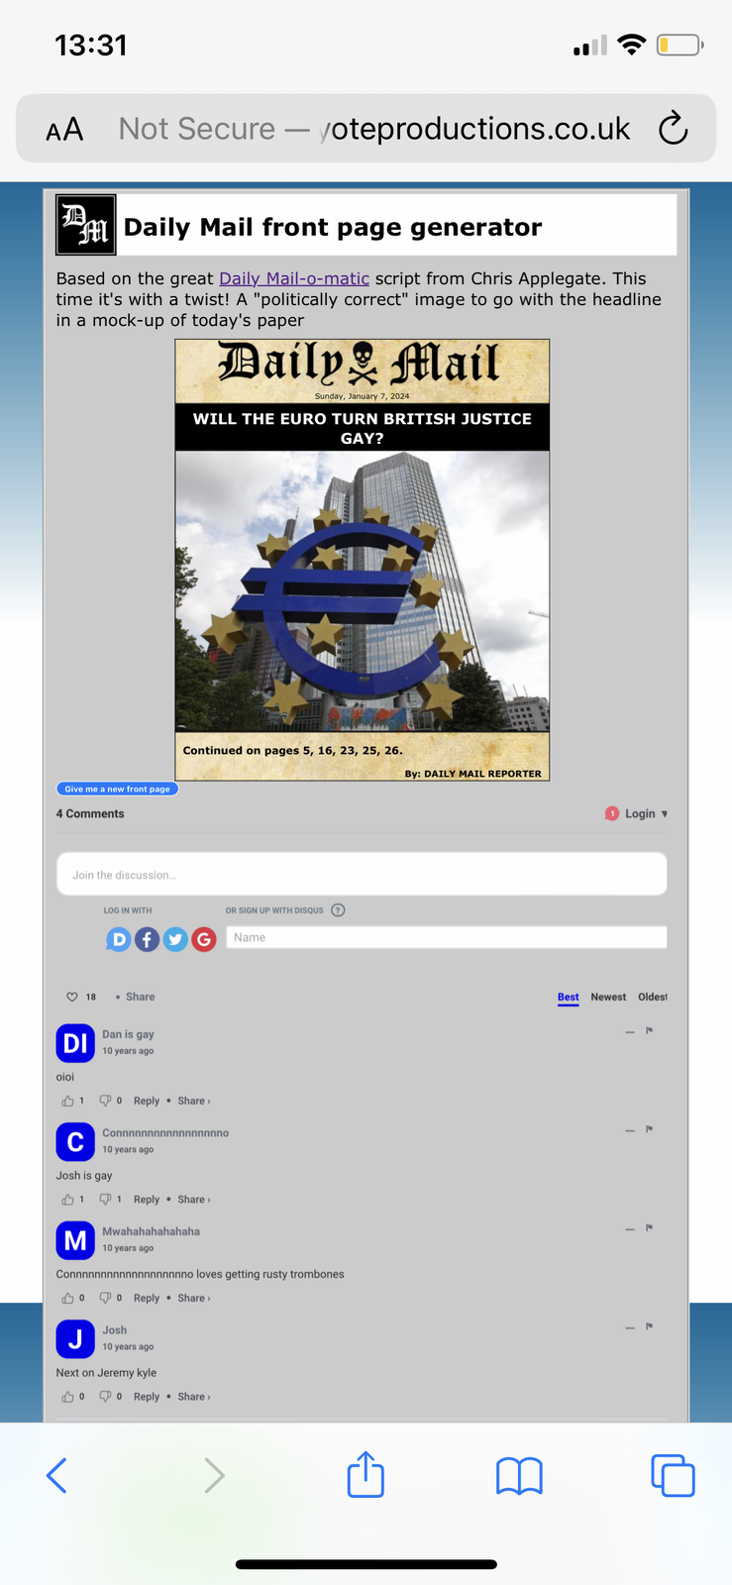Expand Share options on the 'oioi' comment
The height and width of the screenshot is (1585, 732).
point(193,1101)
